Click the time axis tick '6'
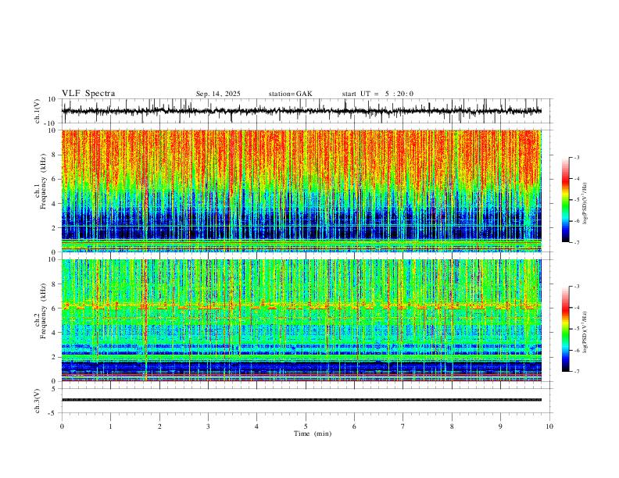 [x=354, y=426]
